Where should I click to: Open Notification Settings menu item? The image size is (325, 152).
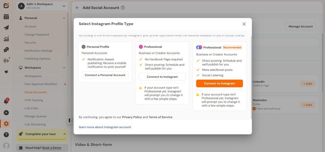38,50
